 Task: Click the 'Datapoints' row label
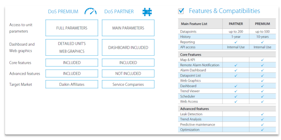(x=188, y=32)
